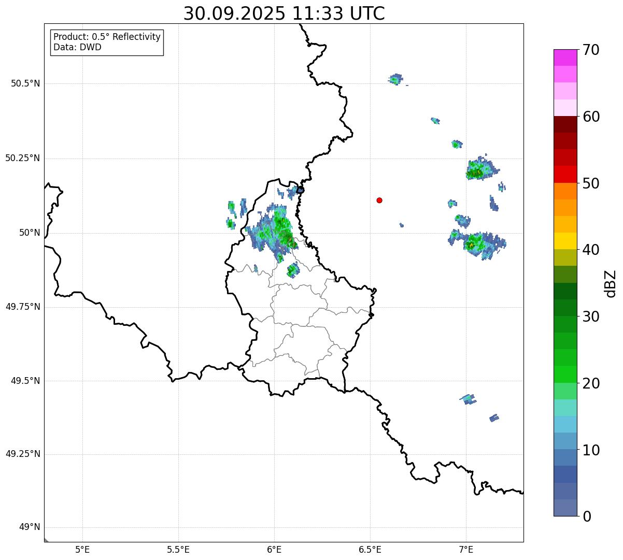
Task: Click the latitude label 50.5°N
Action: pyautogui.click(x=25, y=83)
